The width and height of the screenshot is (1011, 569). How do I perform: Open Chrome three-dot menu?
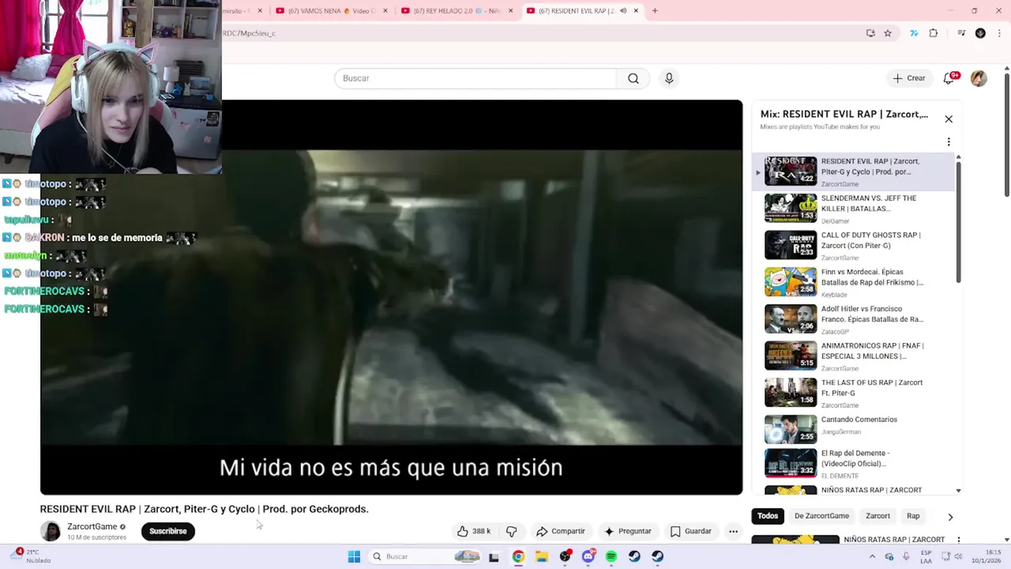point(999,33)
